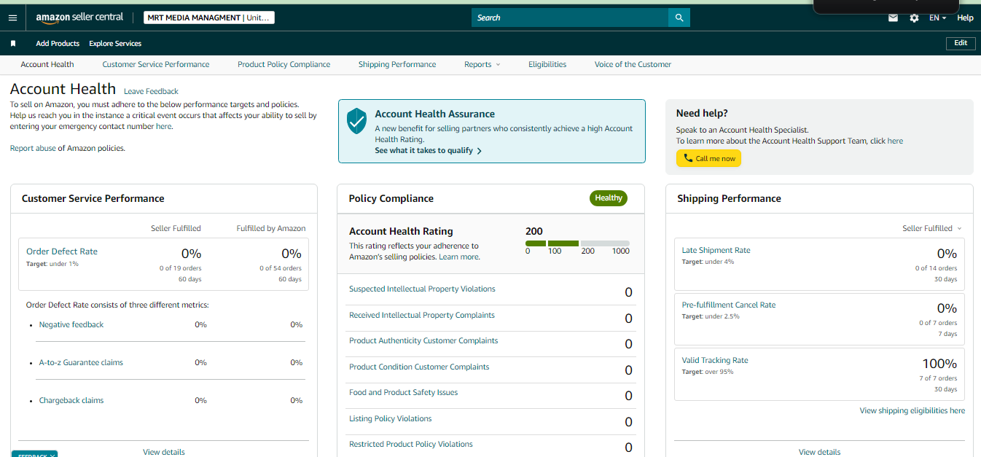
Task: Click the Account Health Rating progress bar
Action: click(x=577, y=243)
